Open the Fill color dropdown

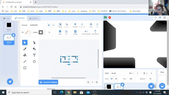pos(30,32)
